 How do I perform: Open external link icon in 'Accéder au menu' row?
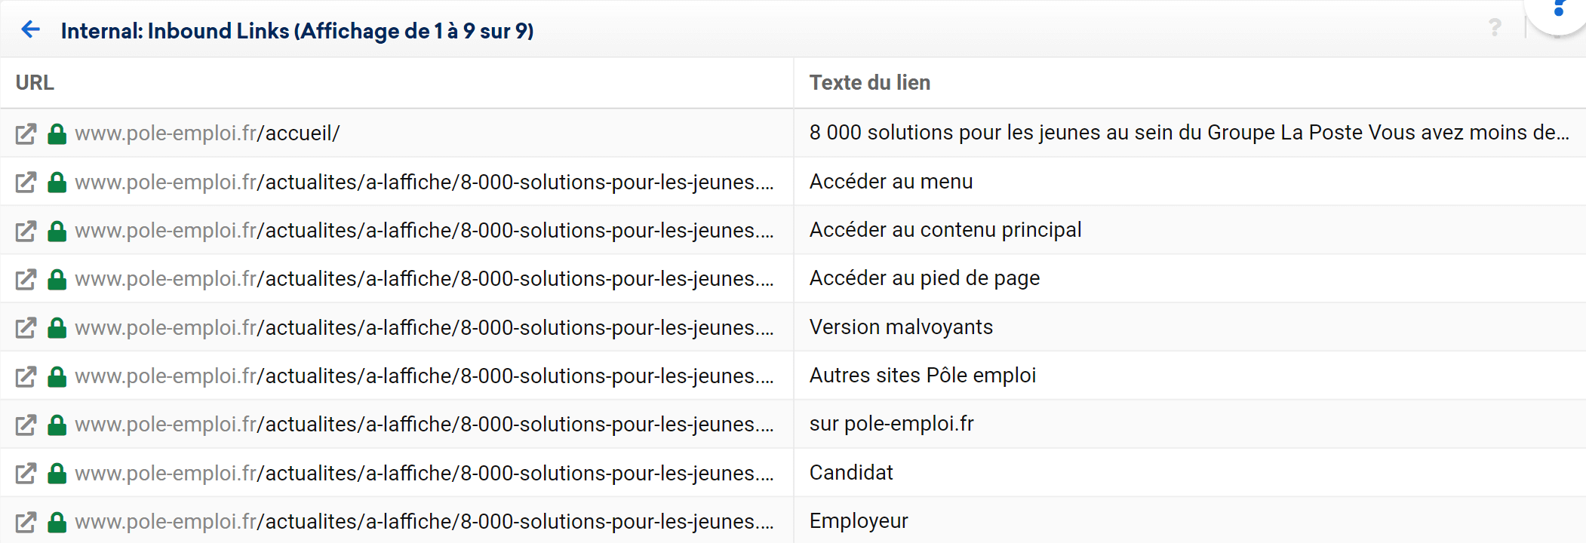click(26, 183)
